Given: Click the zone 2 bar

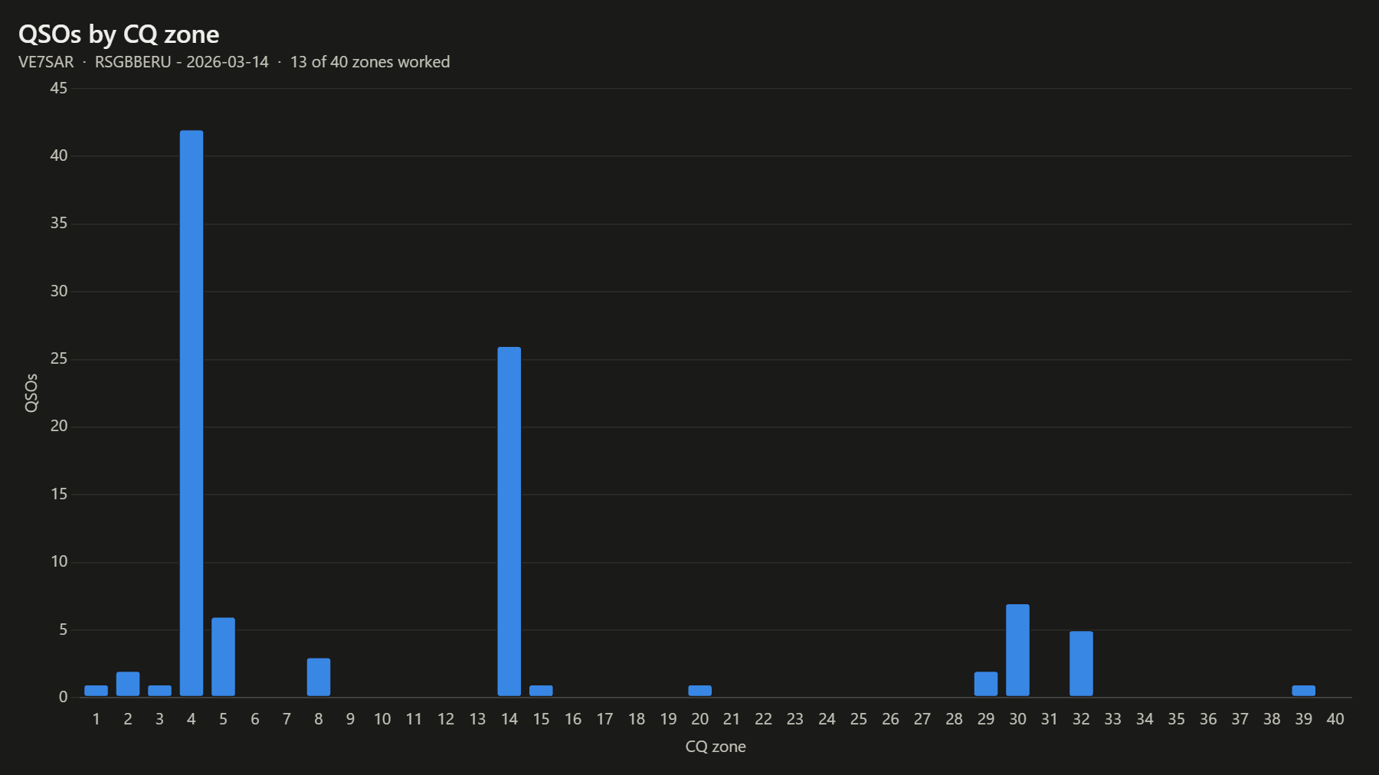Looking at the screenshot, I should (x=128, y=684).
